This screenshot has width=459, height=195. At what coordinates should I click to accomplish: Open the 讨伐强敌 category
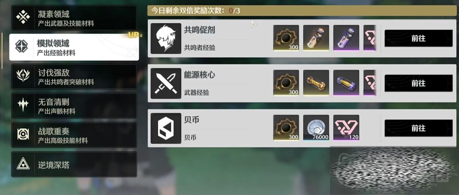point(74,77)
